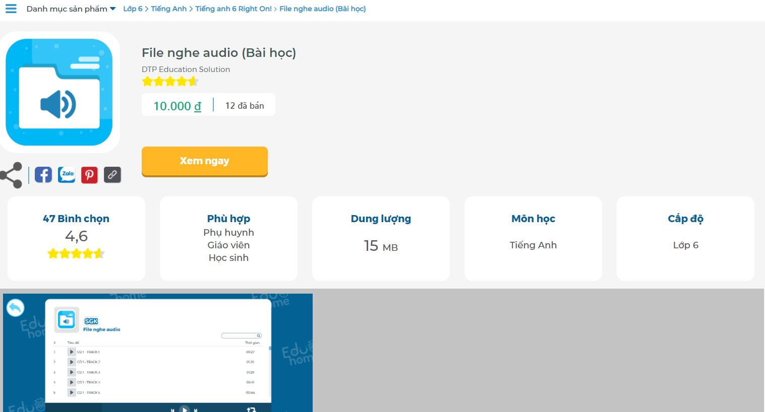Click the Cấp độ heading
765x412 pixels.
click(x=685, y=219)
